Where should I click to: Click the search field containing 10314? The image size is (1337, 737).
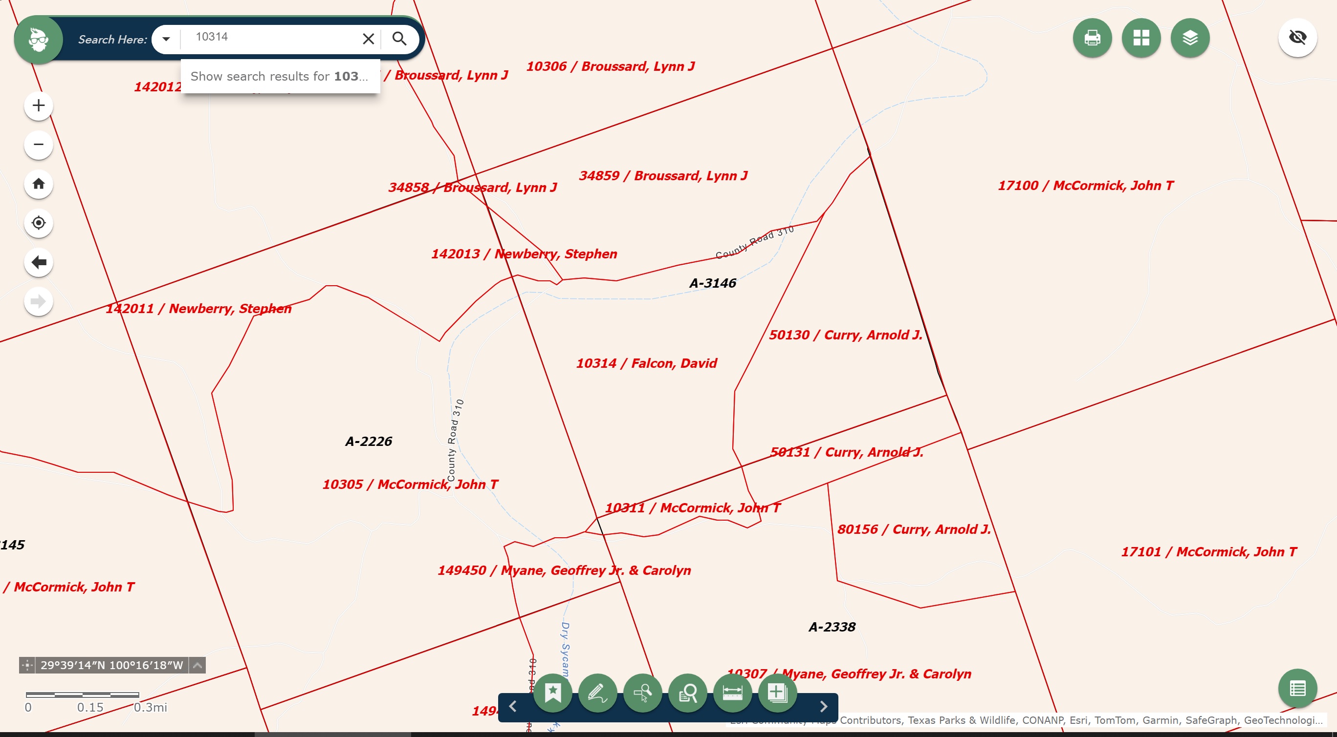pyautogui.click(x=270, y=37)
